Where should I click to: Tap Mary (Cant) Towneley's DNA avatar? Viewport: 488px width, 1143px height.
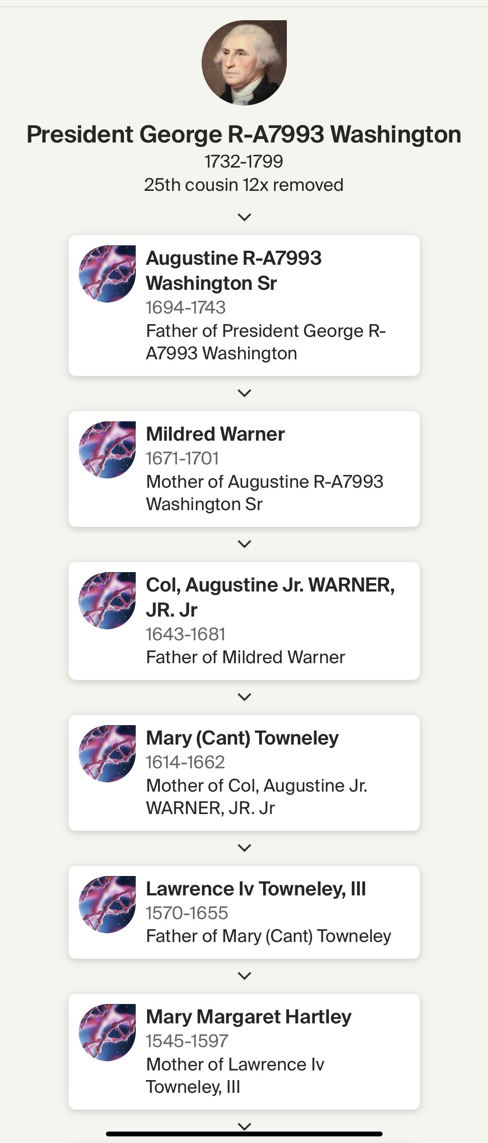[x=107, y=753]
